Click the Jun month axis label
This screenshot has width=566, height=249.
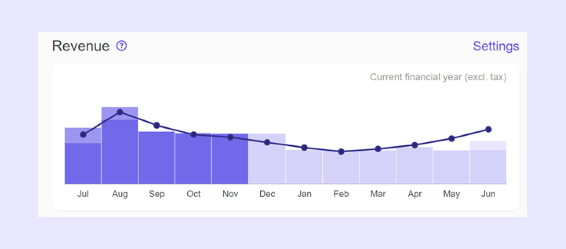[x=488, y=194]
